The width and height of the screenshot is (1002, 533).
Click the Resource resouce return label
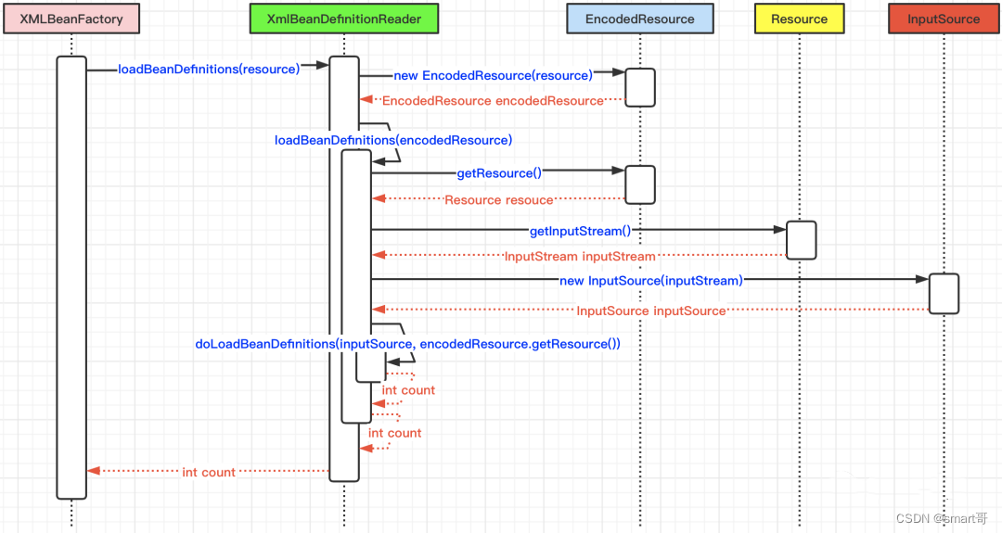[498, 200]
